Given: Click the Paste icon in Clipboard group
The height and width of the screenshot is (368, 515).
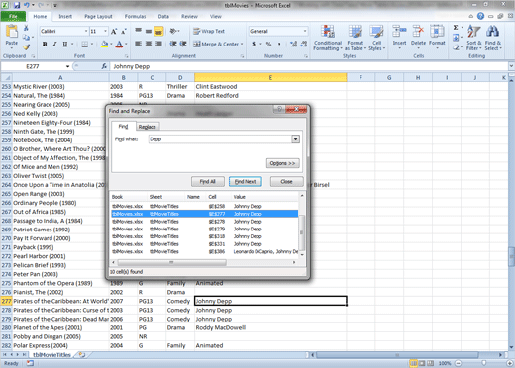Looking at the screenshot, I should point(12,32).
